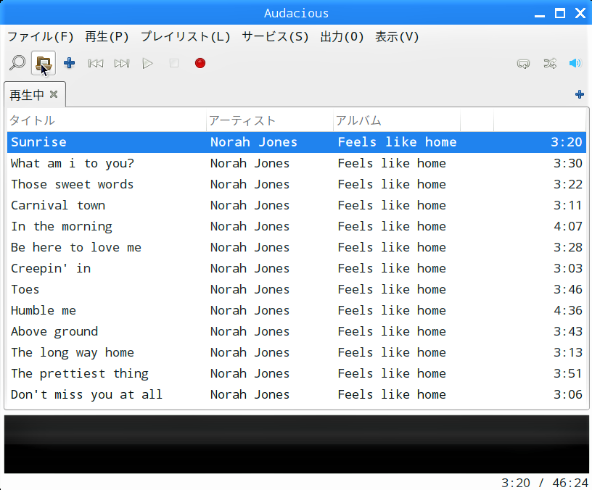Click the black visualization area
Viewport: 592px width, 490px height.
pyautogui.click(x=297, y=444)
